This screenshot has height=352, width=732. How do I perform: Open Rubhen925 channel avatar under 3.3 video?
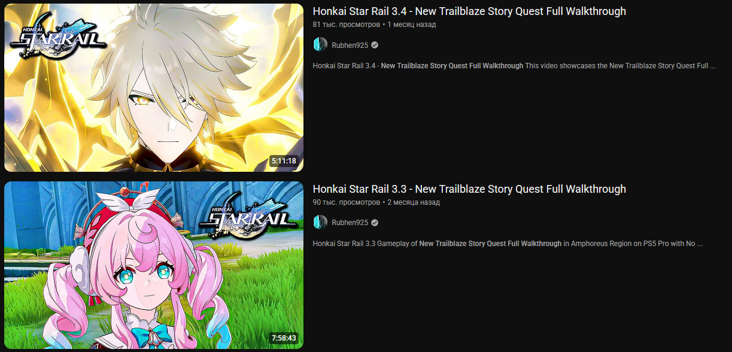pos(320,223)
